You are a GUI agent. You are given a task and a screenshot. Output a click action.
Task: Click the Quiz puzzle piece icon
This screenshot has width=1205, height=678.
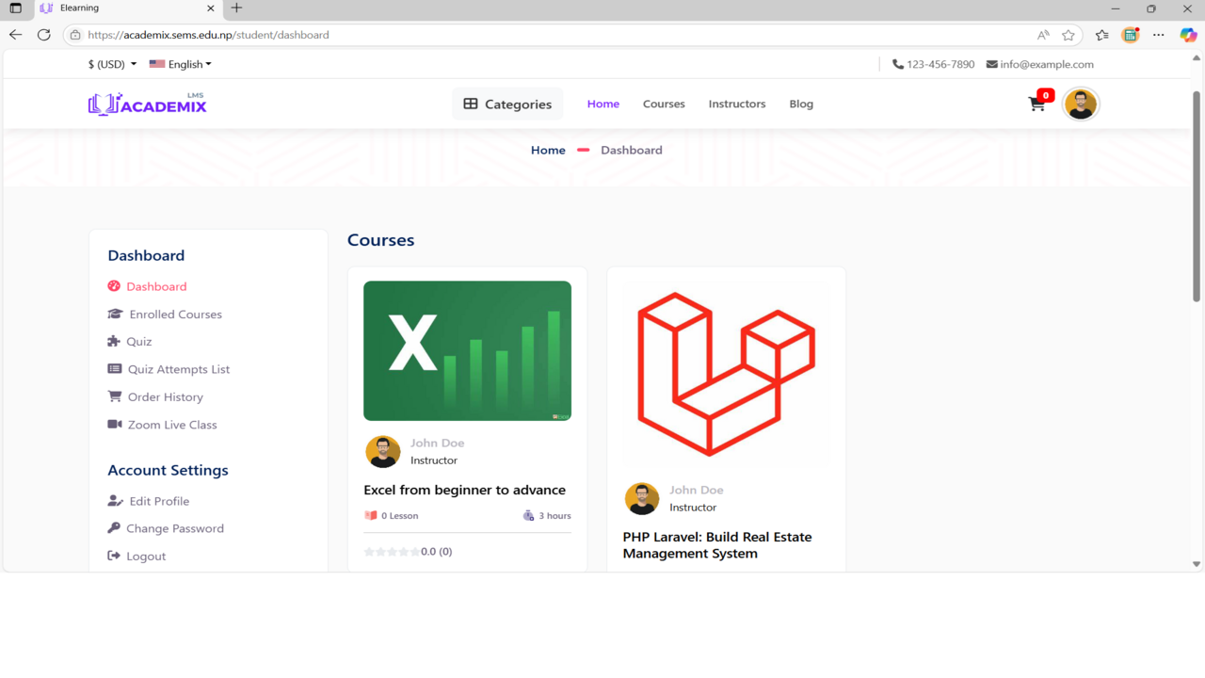pyautogui.click(x=114, y=342)
